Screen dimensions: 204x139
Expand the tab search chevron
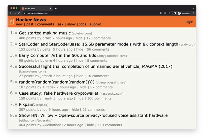(x=193, y=9)
